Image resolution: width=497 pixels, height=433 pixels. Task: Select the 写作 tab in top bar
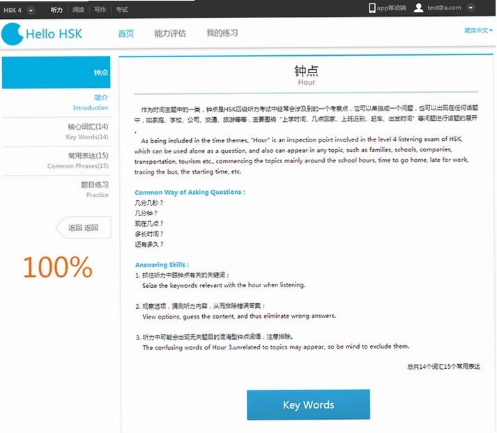(x=100, y=10)
